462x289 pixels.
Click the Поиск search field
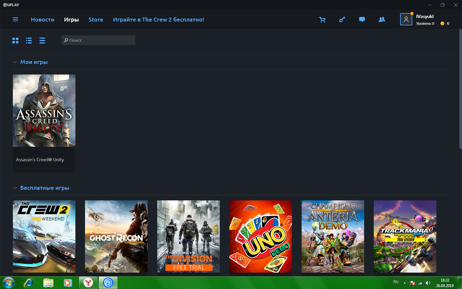98,40
